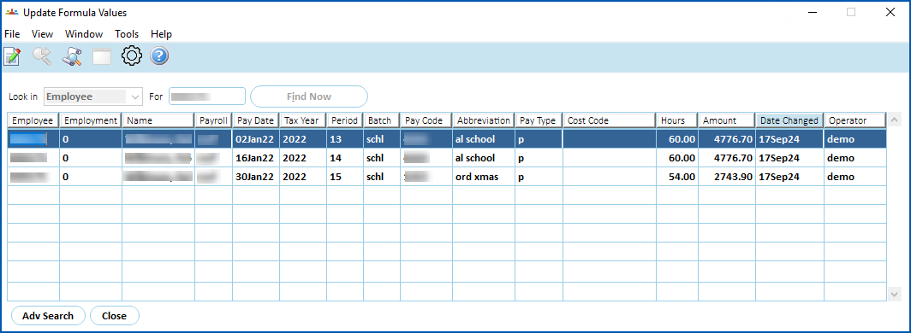Select the 30Jan22 pay date cell
911x333 pixels.
click(x=256, y=177)
